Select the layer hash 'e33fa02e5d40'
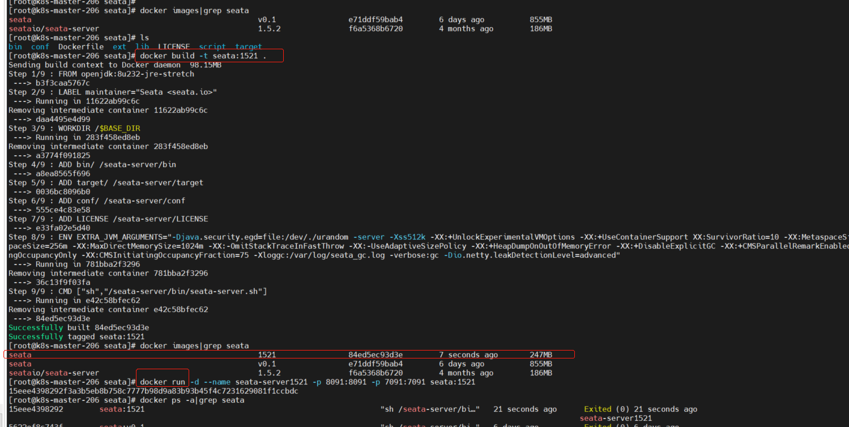Screen dimensions: 849x427 coord(63,228)
